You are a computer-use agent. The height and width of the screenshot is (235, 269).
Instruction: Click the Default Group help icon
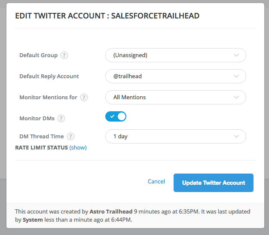pos(64,55)
